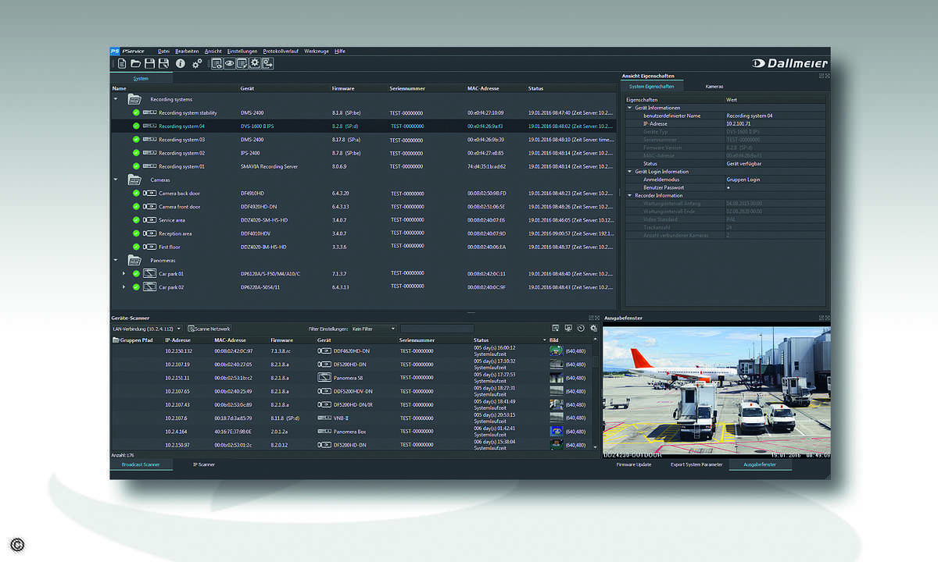Collapse Gerät Login Information section

(x=630, y=171)
